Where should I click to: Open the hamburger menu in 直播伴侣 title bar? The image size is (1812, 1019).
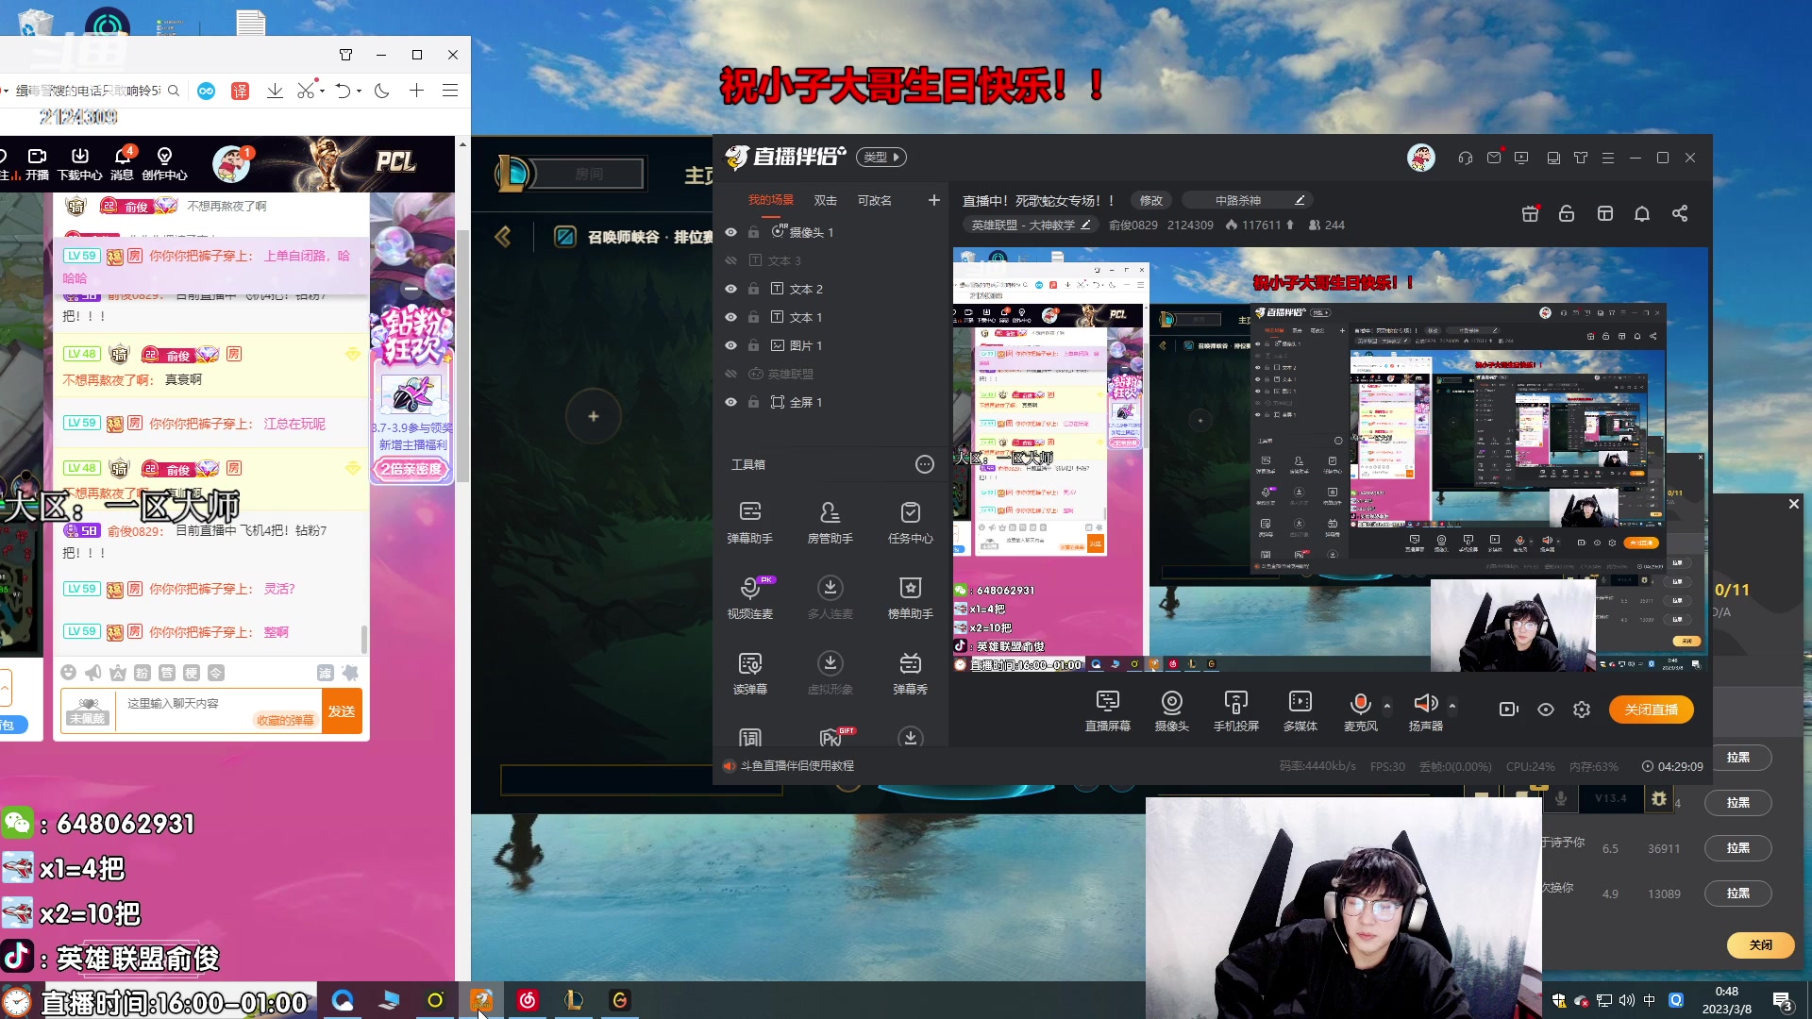point(1608,158)
